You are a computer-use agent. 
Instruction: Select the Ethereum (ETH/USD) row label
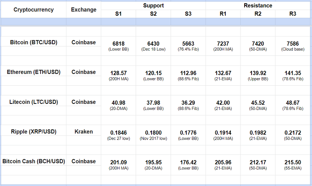point(33,72)
